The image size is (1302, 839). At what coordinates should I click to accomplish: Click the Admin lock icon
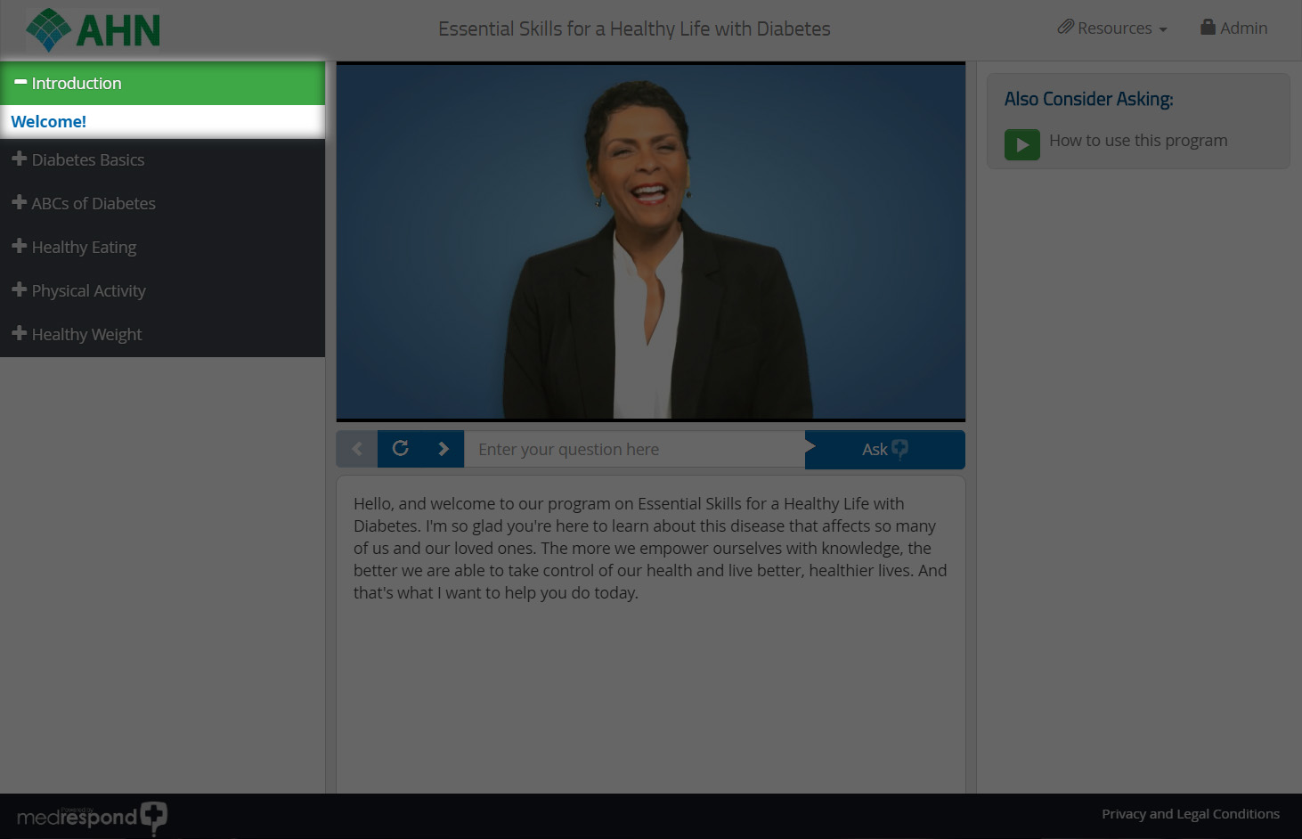click(1208, 28)
